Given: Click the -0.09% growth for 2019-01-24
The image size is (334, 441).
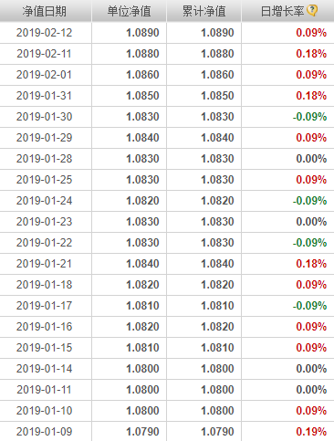Looking at the screenshot, I should pos(309,201).
